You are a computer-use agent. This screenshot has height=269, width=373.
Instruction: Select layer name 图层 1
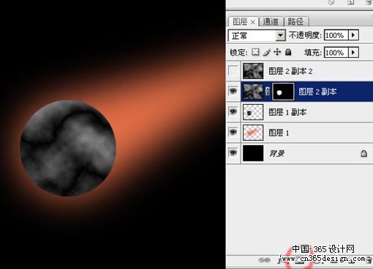point(279,133)
